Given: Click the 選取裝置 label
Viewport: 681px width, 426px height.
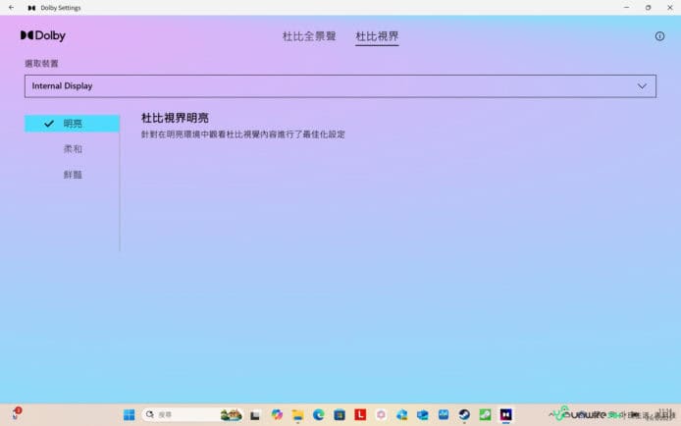Looking at the screenshot, I should point(41,64).
